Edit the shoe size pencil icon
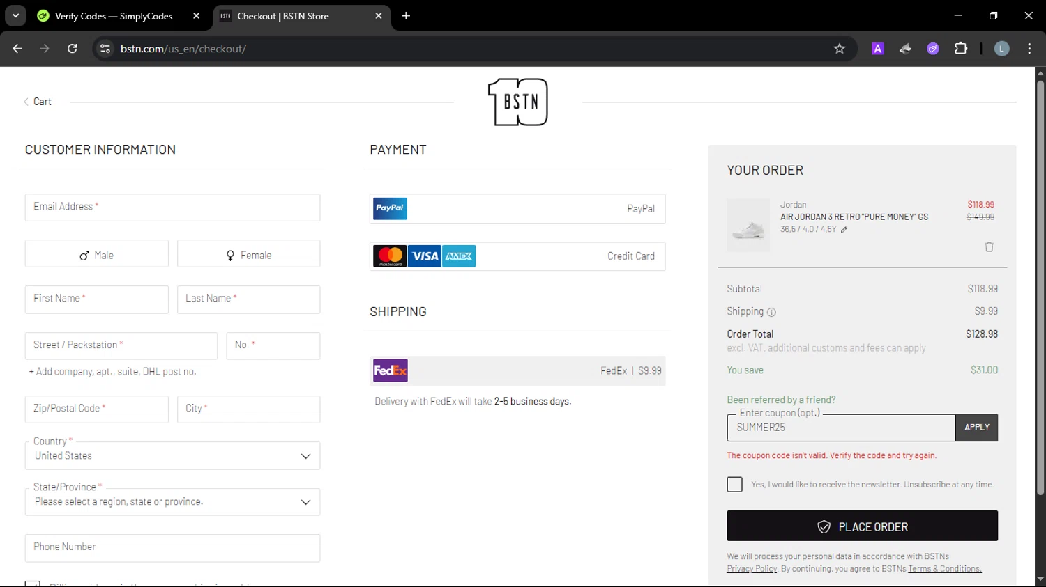The width and height of the screenshot is (1046, 587). [x=844, y=230]
